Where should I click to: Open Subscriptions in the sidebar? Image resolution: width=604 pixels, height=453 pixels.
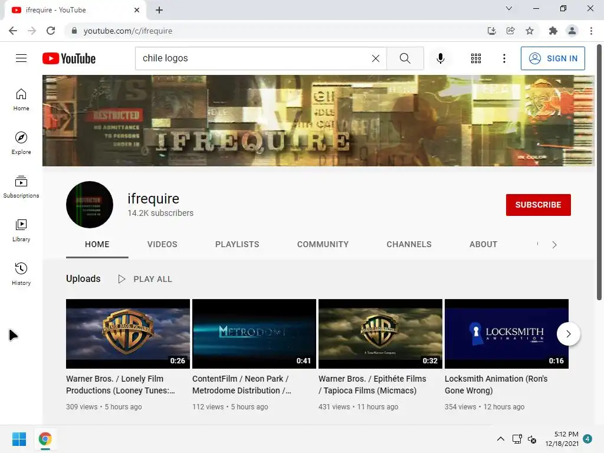(21, 187)
